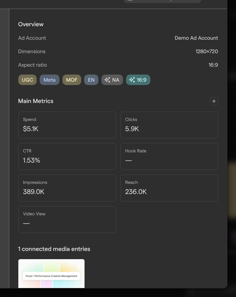Click the 1280×720 dimensions value

pos(207,51)
